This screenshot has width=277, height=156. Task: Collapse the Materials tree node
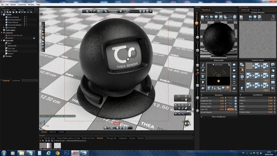[x=2, y=40]
